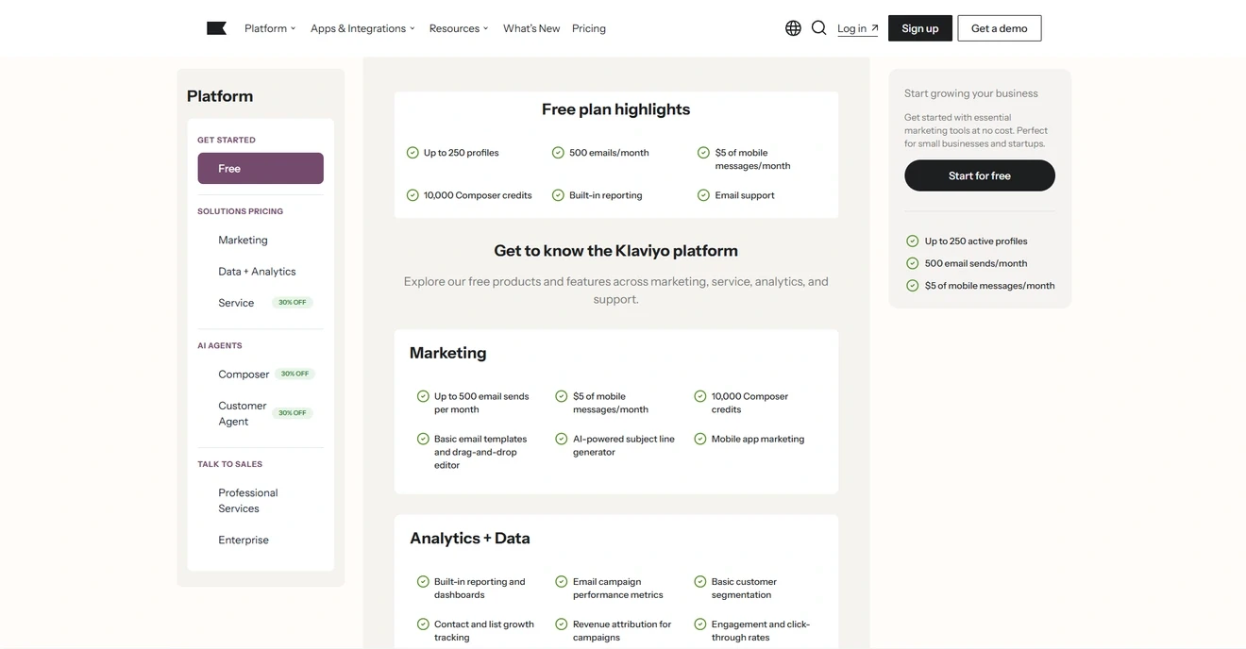Viewport: 1246px width, 649px height.
Task: Click the Start growing your business text
Action: click(971, 93)
